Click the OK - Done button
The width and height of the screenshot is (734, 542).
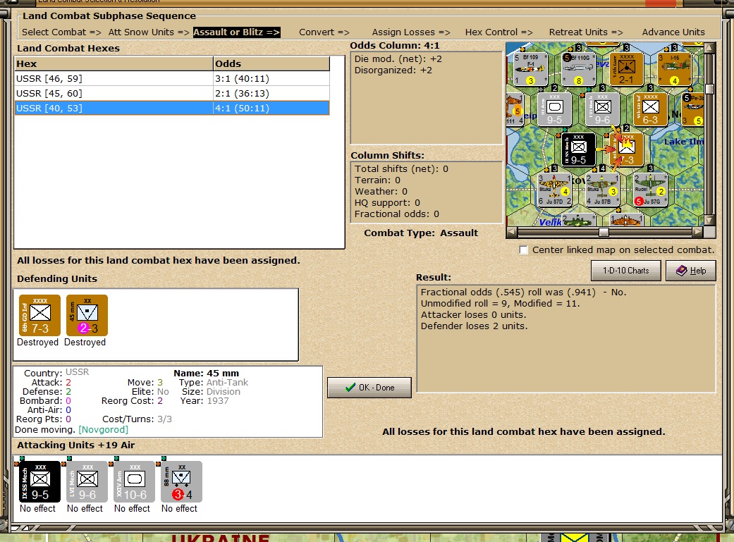(x=369, y=388)
